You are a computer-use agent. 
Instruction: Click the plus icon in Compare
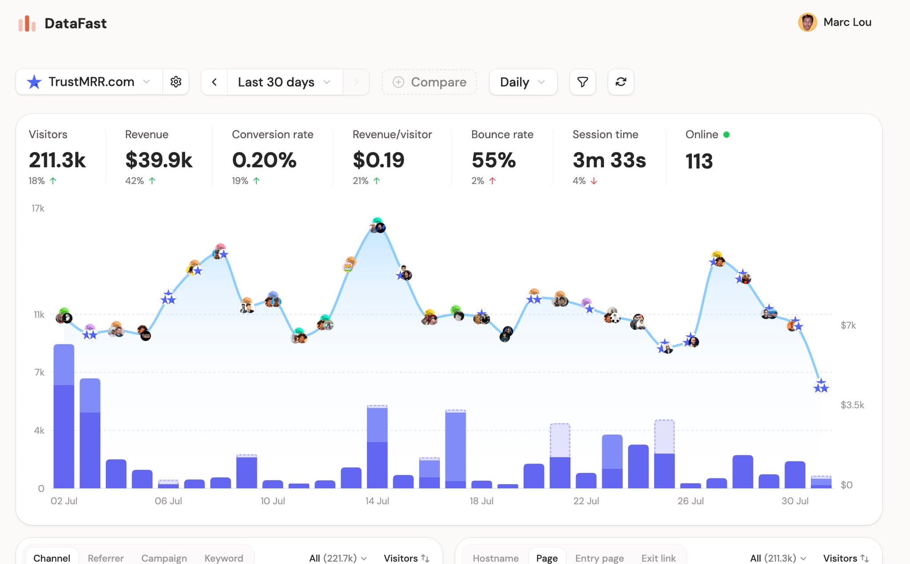tap(399, 82)
